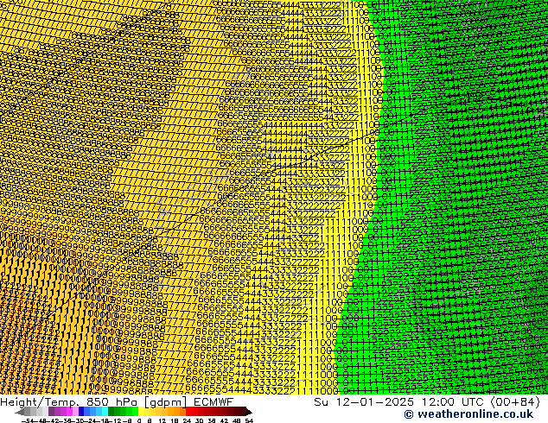The image size is (548, 423).
Task: Pick the bright yellow legend swatch above 0
Action: click(141, 412)
